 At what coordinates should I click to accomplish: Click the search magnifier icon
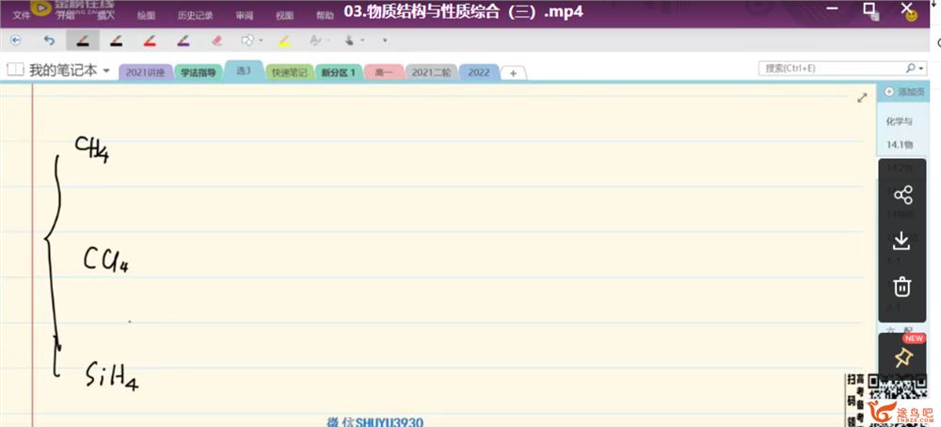point(910,69)
